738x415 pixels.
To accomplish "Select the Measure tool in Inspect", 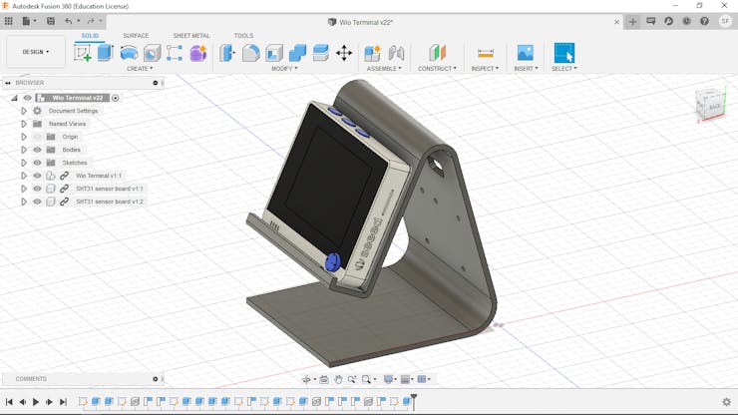I will [x=486, y=53].
